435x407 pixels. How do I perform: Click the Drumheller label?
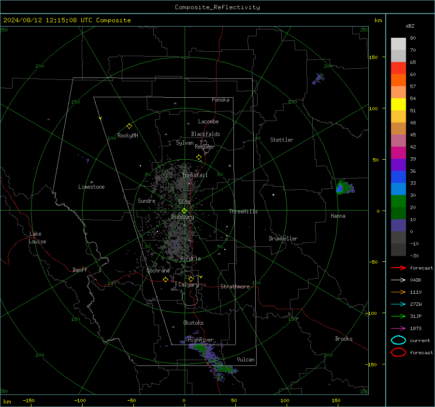click(x=283, y=239)
